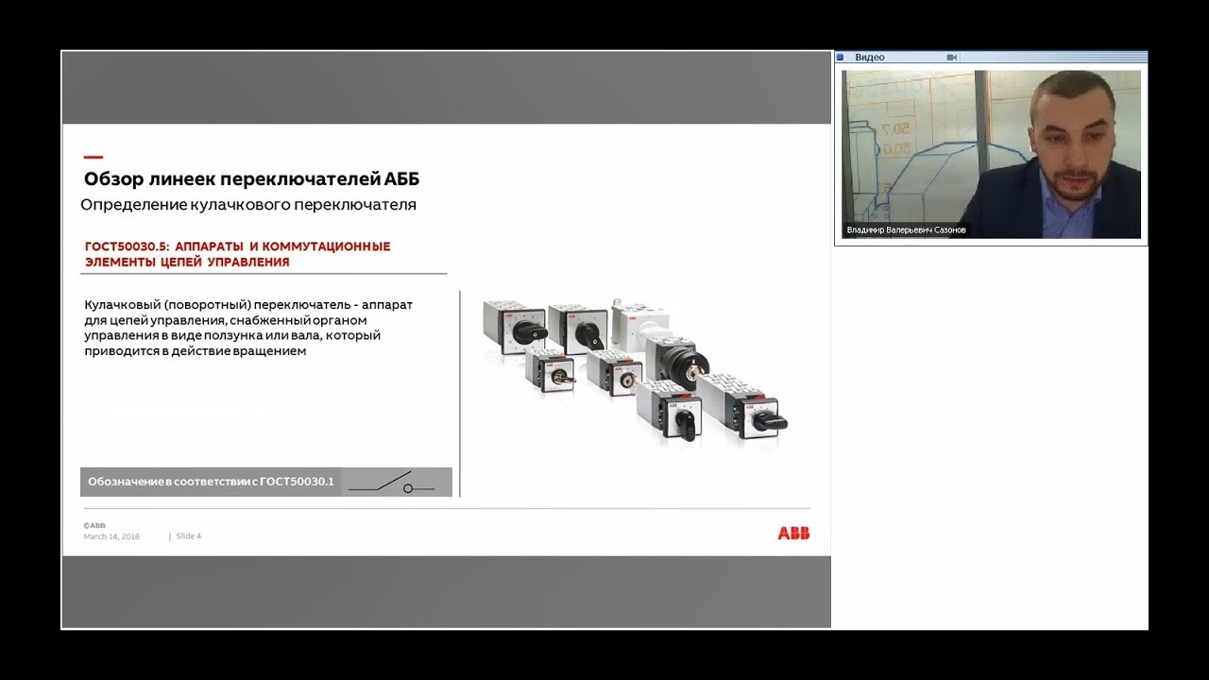
Task: Click the camera icon in the Видео panel header
Action: coord(952,58)
